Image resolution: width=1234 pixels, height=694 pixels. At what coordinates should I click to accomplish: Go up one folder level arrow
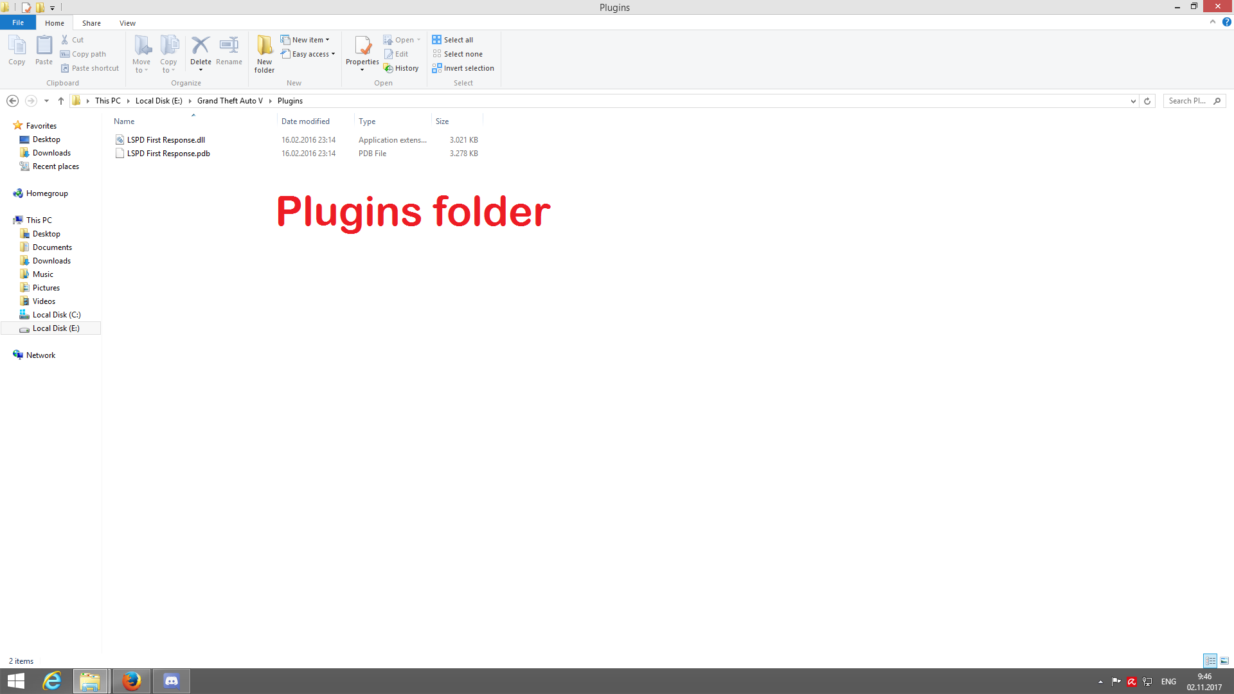click(x=61, y=101)
